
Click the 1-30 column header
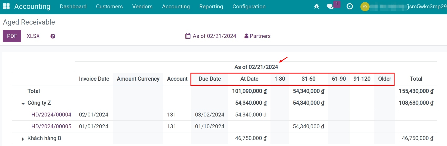coord(280,79)
